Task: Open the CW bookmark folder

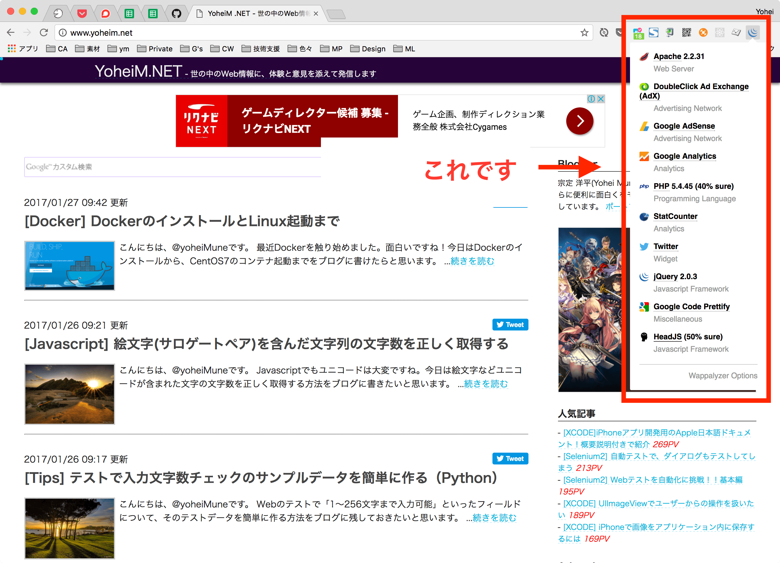Action: [222, 49]
